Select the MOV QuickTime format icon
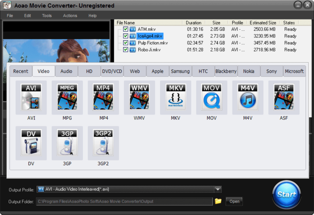314x215 pixels. click(x=212, y=98)
